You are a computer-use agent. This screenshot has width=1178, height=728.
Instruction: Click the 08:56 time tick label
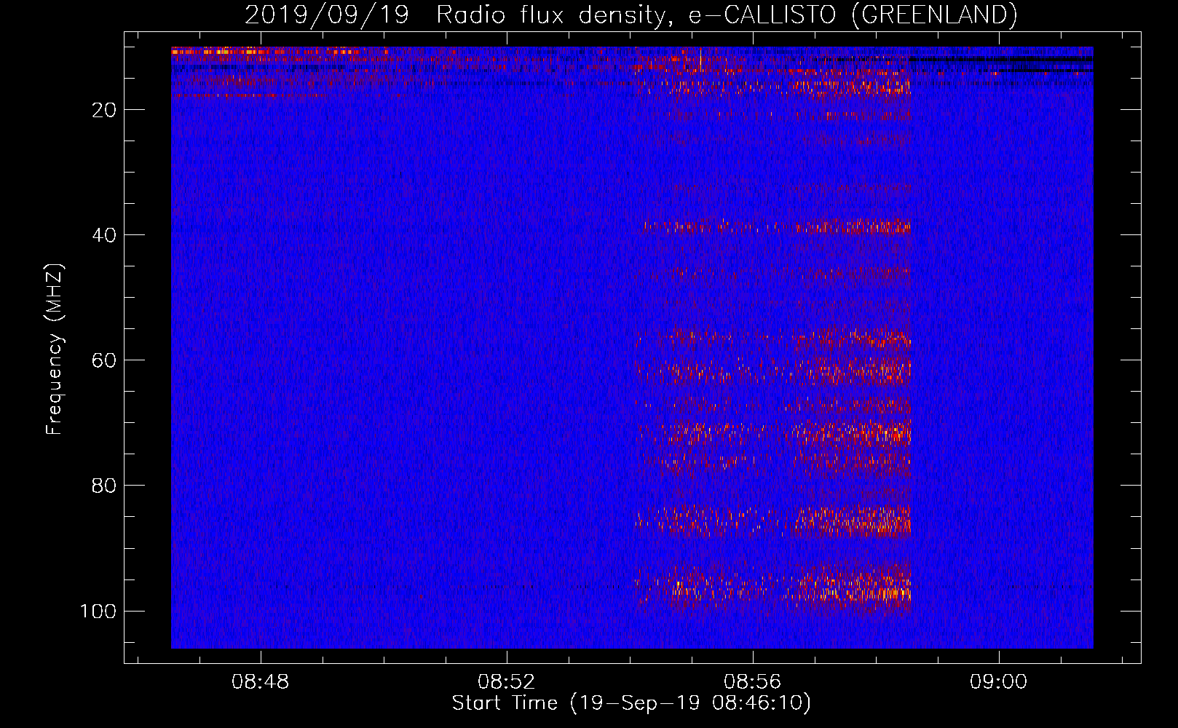[x=752, y=682]
